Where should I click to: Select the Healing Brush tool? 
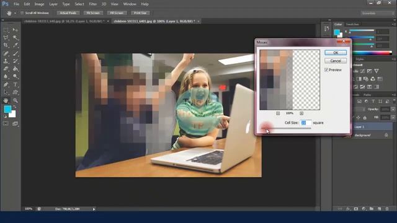(x=6, y=53)
